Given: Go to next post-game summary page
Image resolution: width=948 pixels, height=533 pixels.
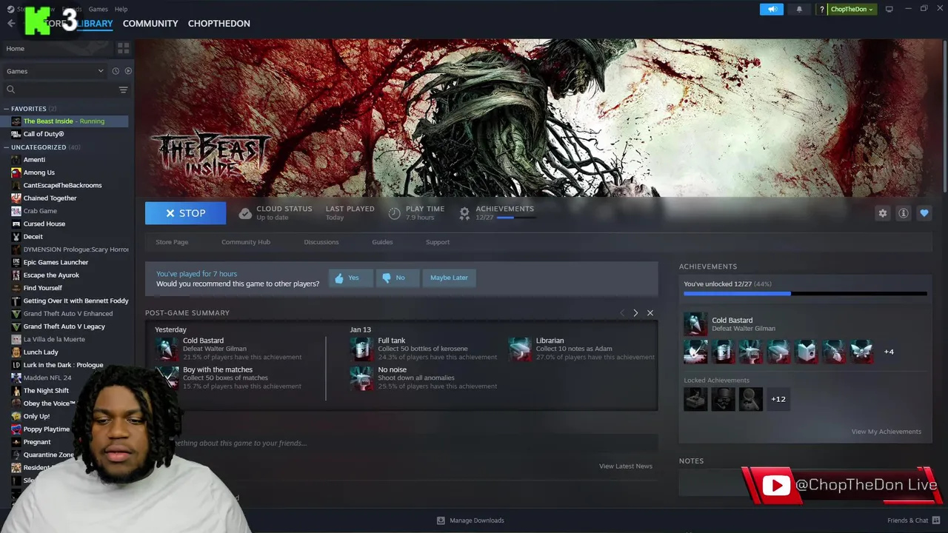Looking at the screenshot, I should pyautogui.click(x=635, y=313).
